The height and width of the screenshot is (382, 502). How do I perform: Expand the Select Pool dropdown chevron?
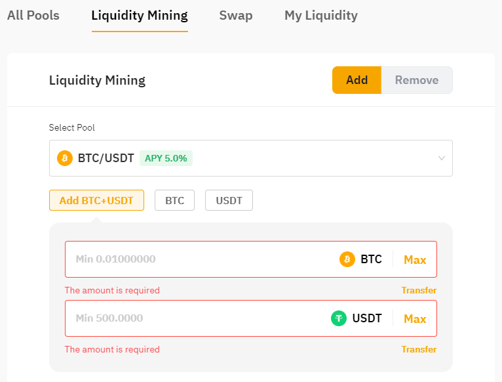441,158
